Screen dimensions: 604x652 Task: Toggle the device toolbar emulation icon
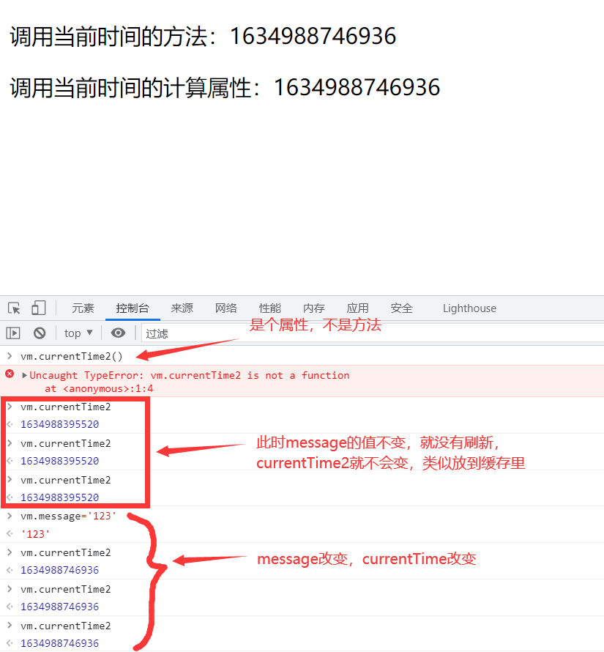tap(38, 308)
